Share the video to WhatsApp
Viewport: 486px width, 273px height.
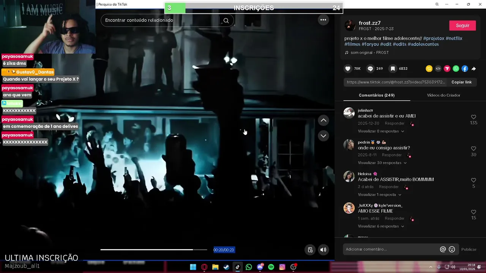456,69
